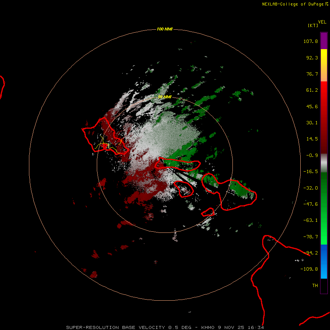Click the -47.6 legend value

311,204
